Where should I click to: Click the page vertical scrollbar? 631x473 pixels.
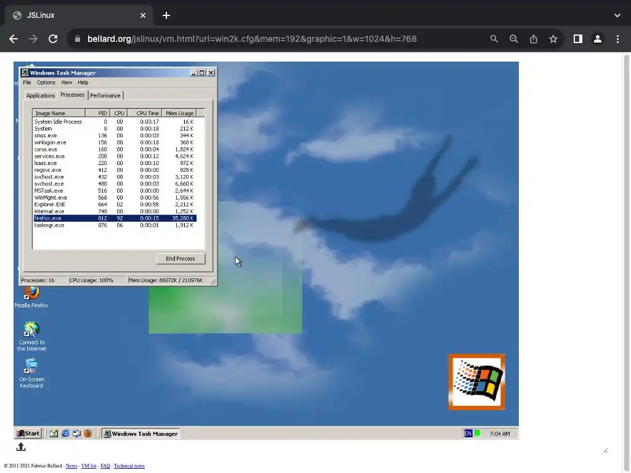[626, 261]
